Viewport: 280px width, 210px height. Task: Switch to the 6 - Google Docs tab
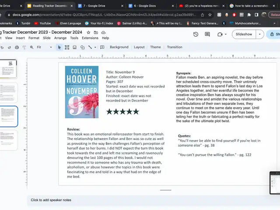(x=149, y=6)
